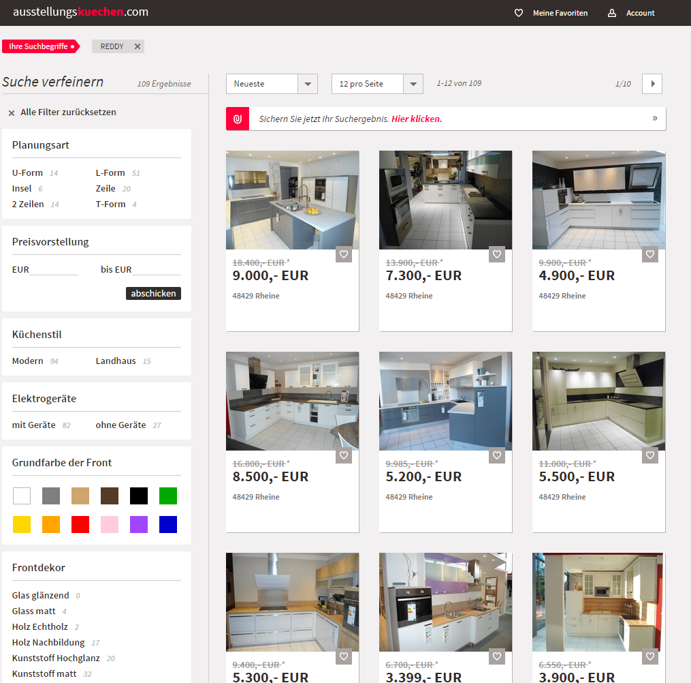Open the 12 pro Seite dropdown

(x=377, y=84)
